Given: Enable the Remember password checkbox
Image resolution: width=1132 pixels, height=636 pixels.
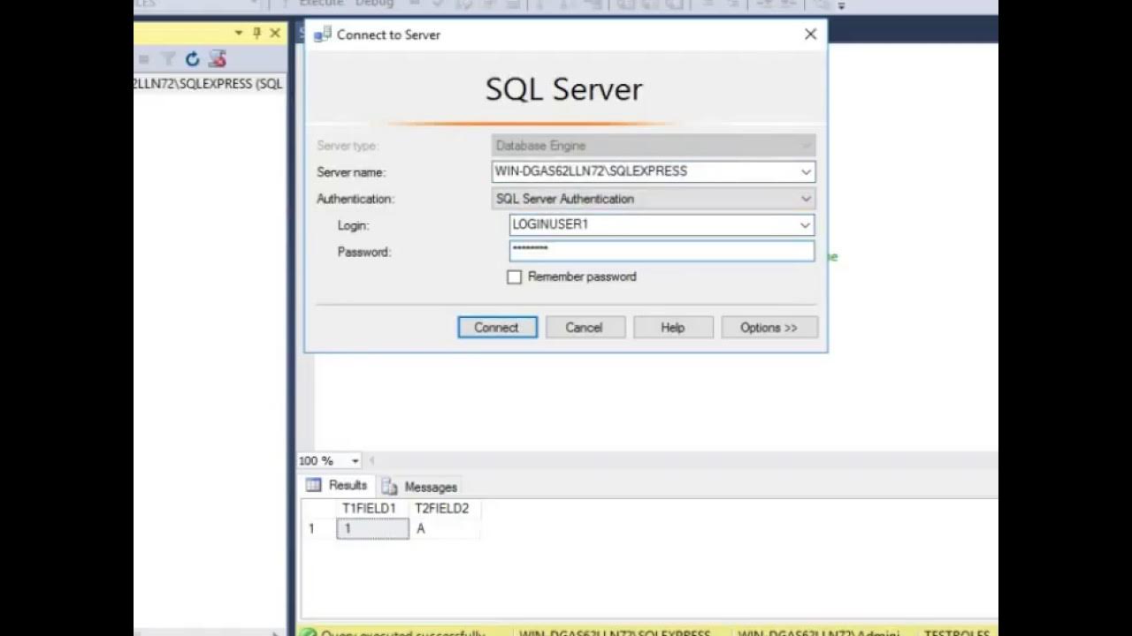Looking at the screenshot, I should (514, 276).
